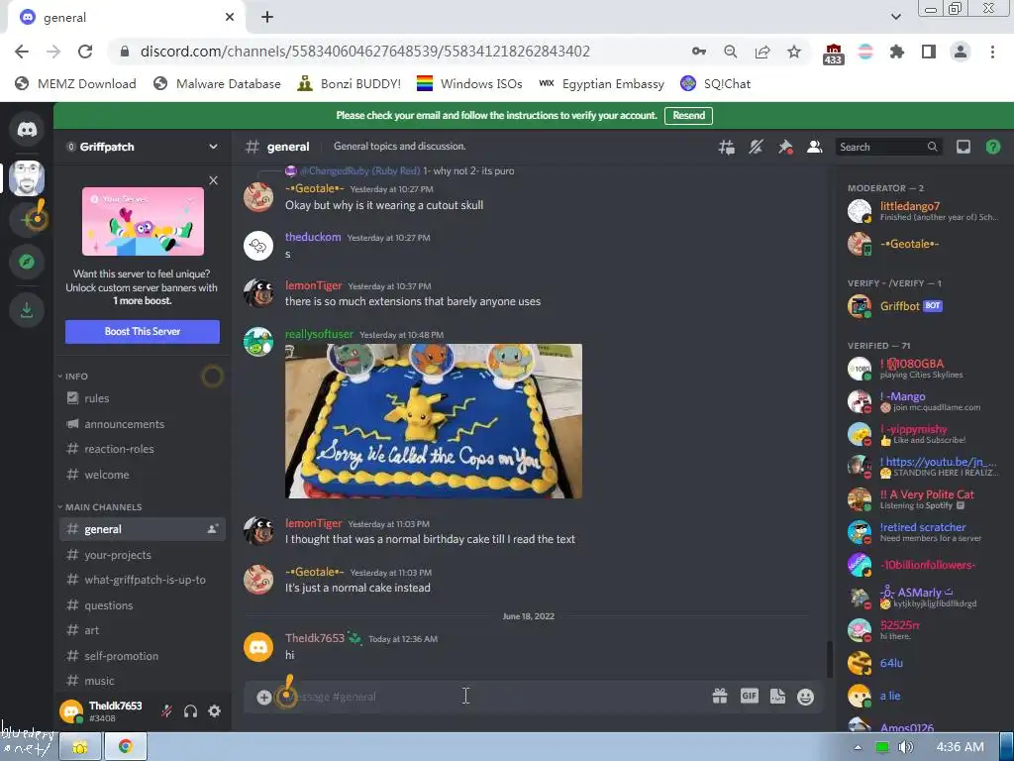1014x761 pixels.
Task: Open the music channel
Action: 143,681
